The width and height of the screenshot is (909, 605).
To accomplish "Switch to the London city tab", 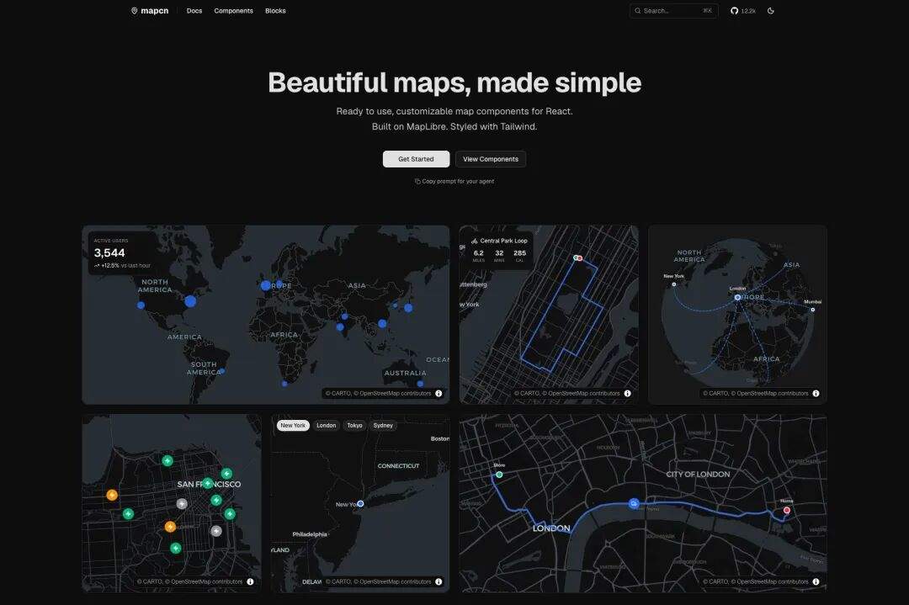I will (327, 426).
